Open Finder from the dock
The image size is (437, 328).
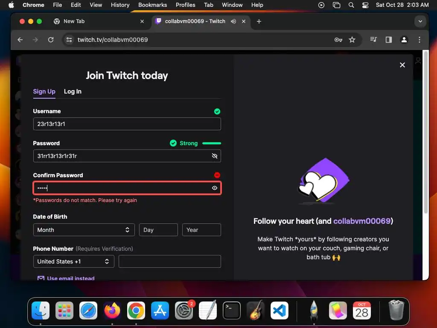(41, 310)
